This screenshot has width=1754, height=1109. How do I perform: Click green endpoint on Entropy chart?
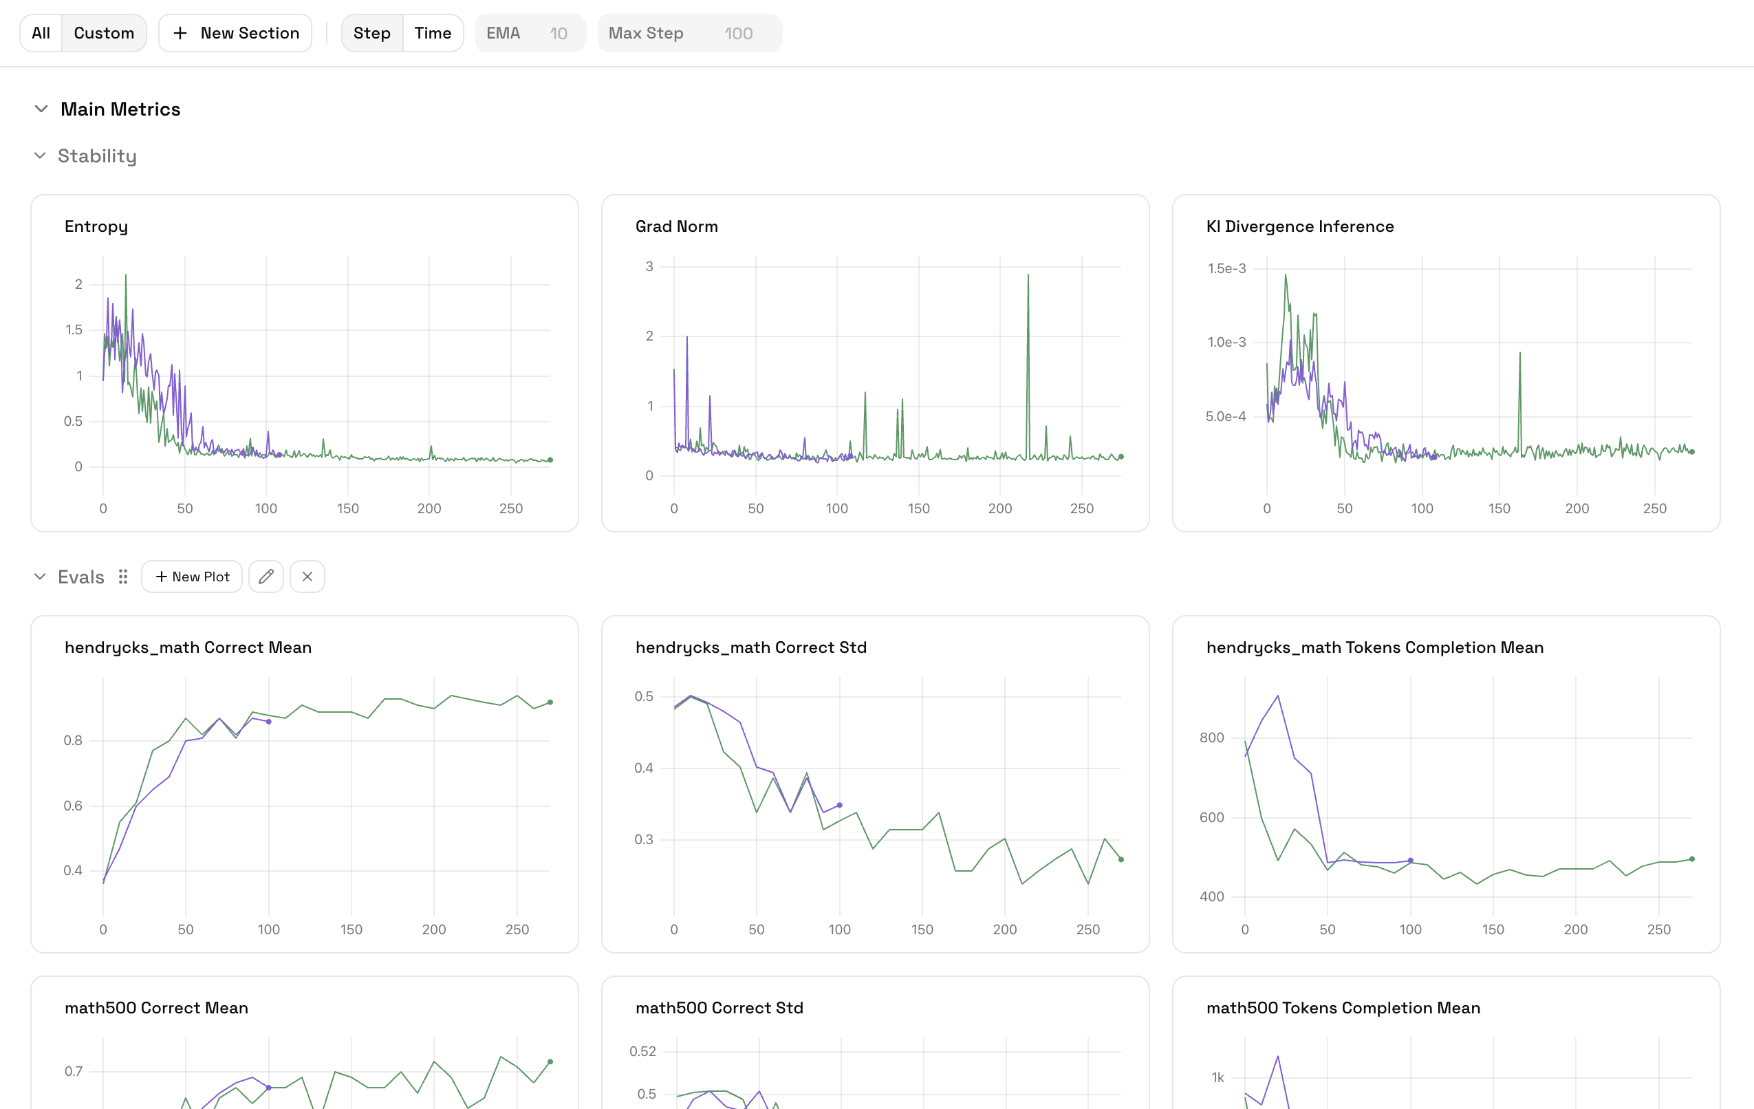click(x=550, y=460)
